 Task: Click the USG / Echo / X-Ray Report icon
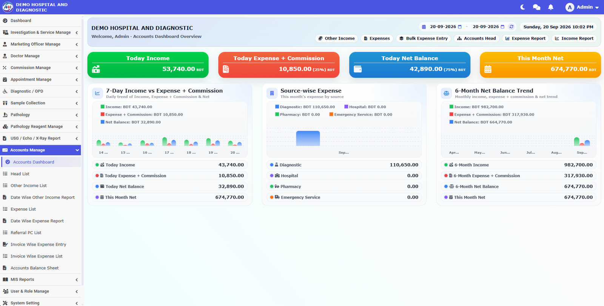(x=5, y=138)
